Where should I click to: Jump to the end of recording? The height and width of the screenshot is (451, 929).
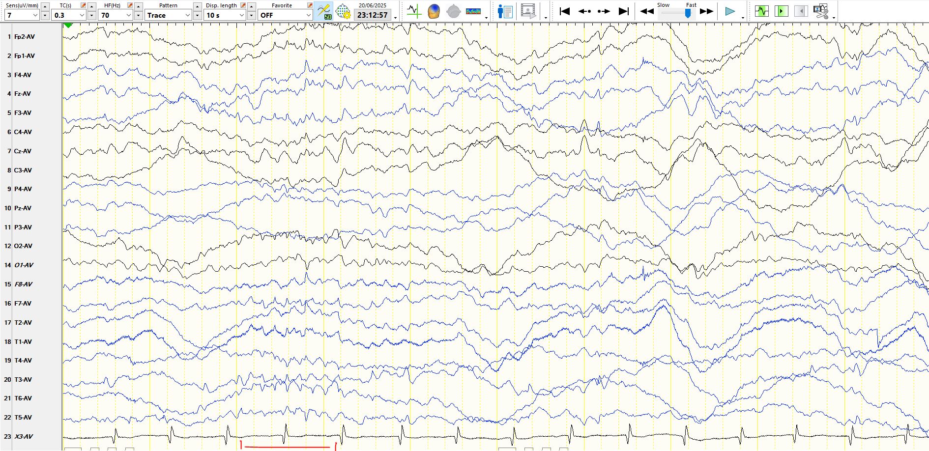pos(623,11)
